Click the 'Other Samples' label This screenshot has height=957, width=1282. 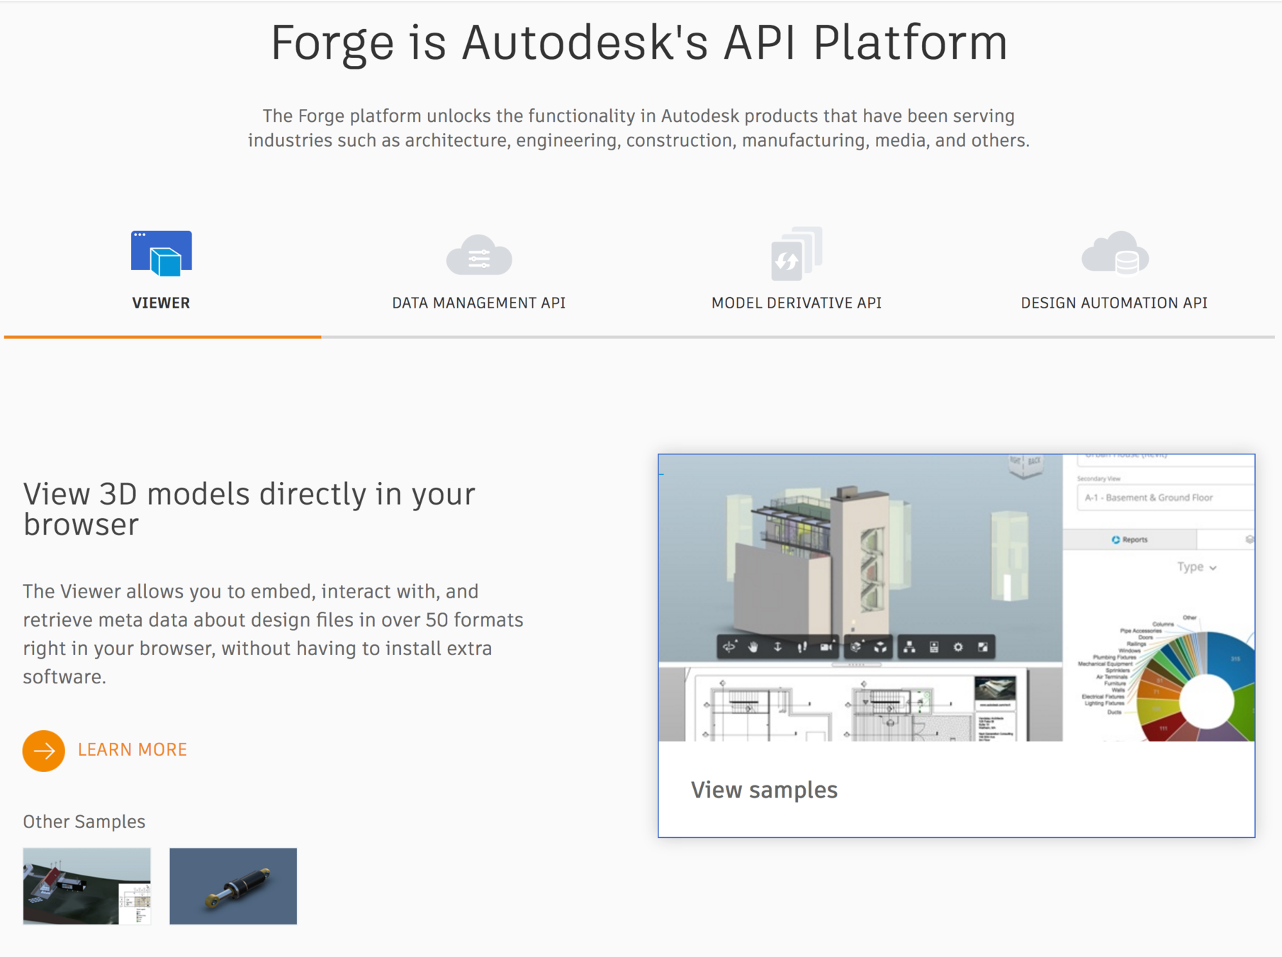coord(84,821)
